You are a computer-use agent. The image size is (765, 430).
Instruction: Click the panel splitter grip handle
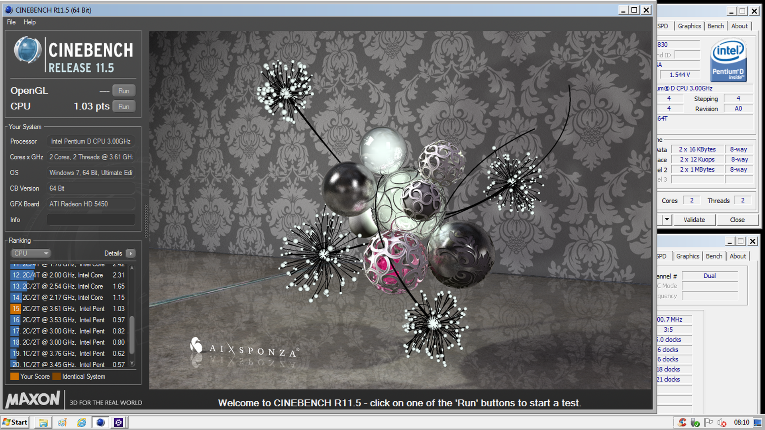(146, 221)
